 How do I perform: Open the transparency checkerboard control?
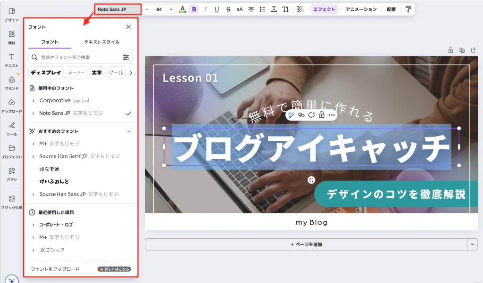[x=300, y=9]
